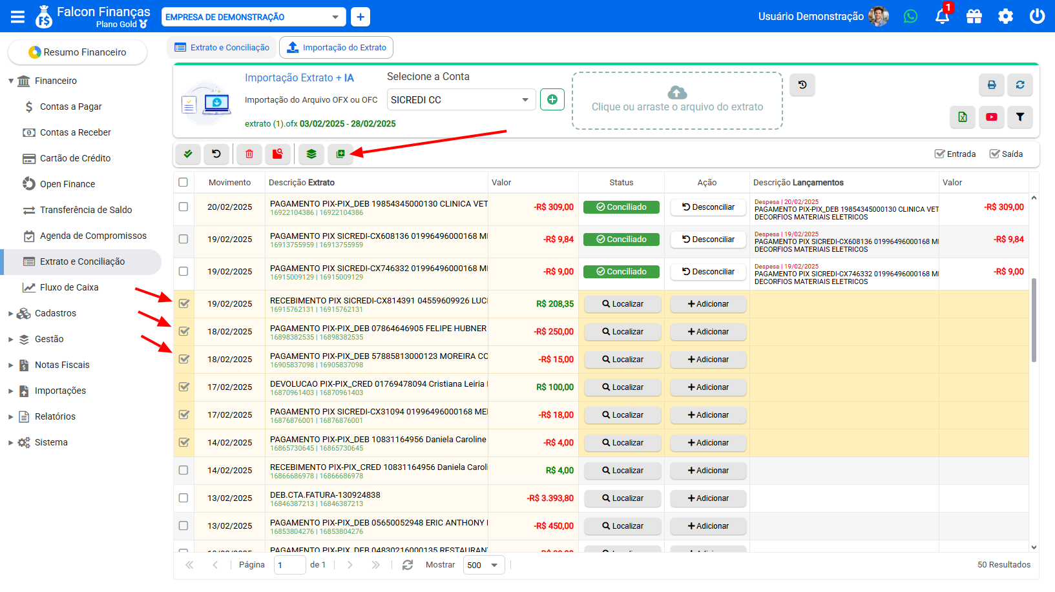Click Resumo Financeiro button
Viewport: 1055px width, 592px height.
pos(78,52)
